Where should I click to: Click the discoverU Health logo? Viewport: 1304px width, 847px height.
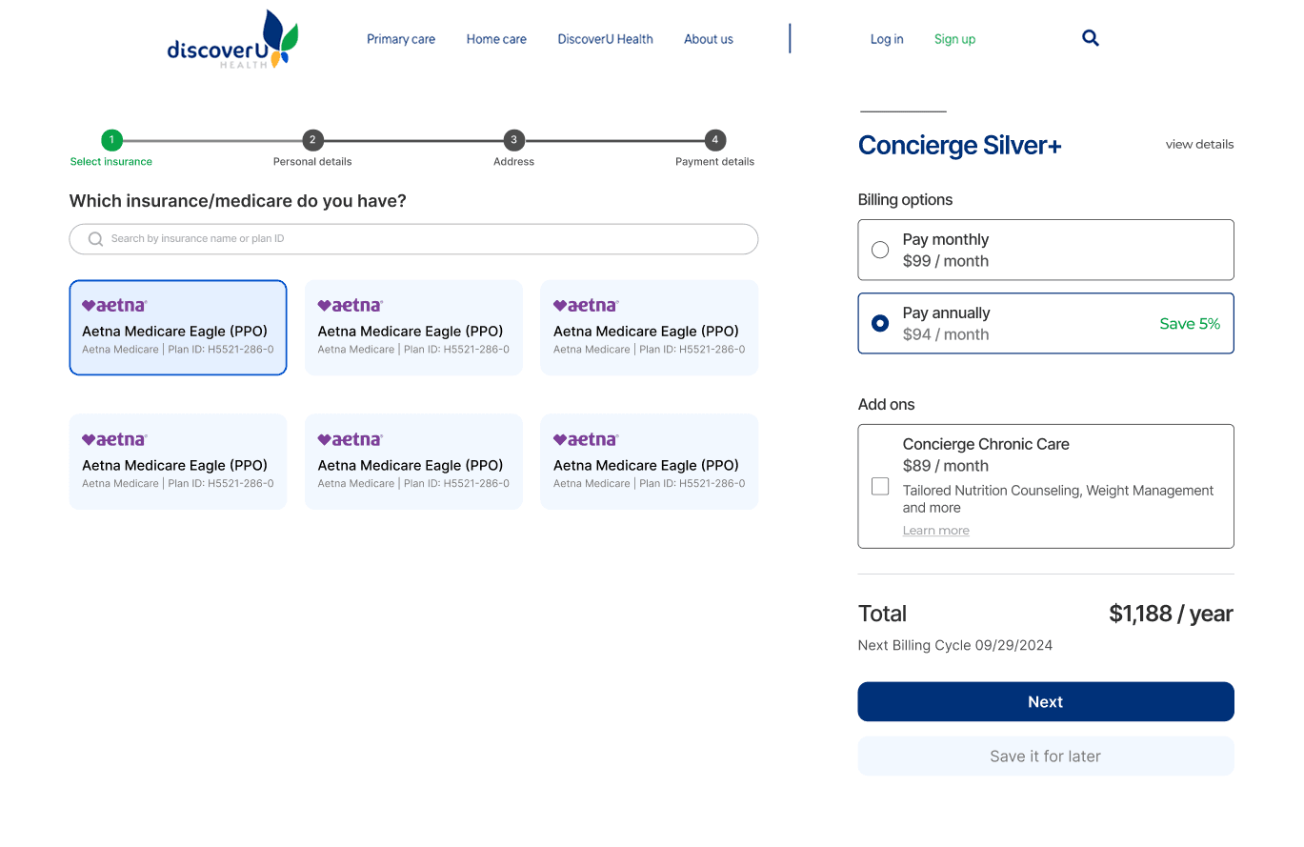(232, 40)
